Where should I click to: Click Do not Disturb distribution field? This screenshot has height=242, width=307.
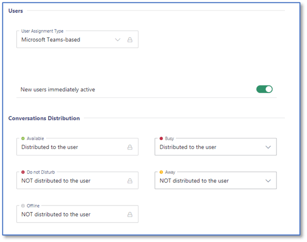point(77,180)
